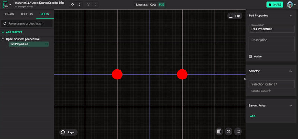Toggle the grid display button
Screen dimensions: 298x139
[219, 132]
